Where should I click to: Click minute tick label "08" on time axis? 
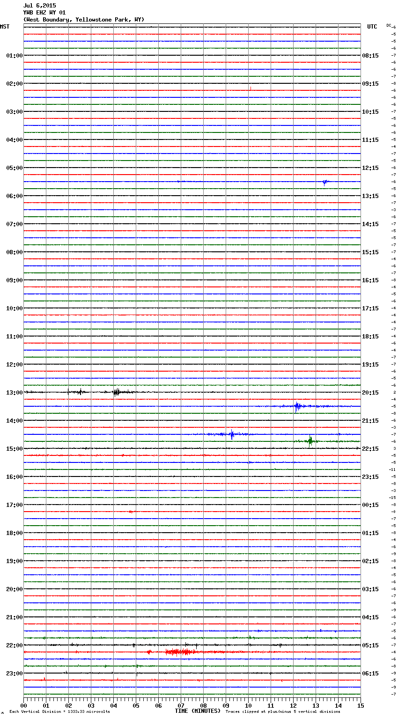point(203,705)
